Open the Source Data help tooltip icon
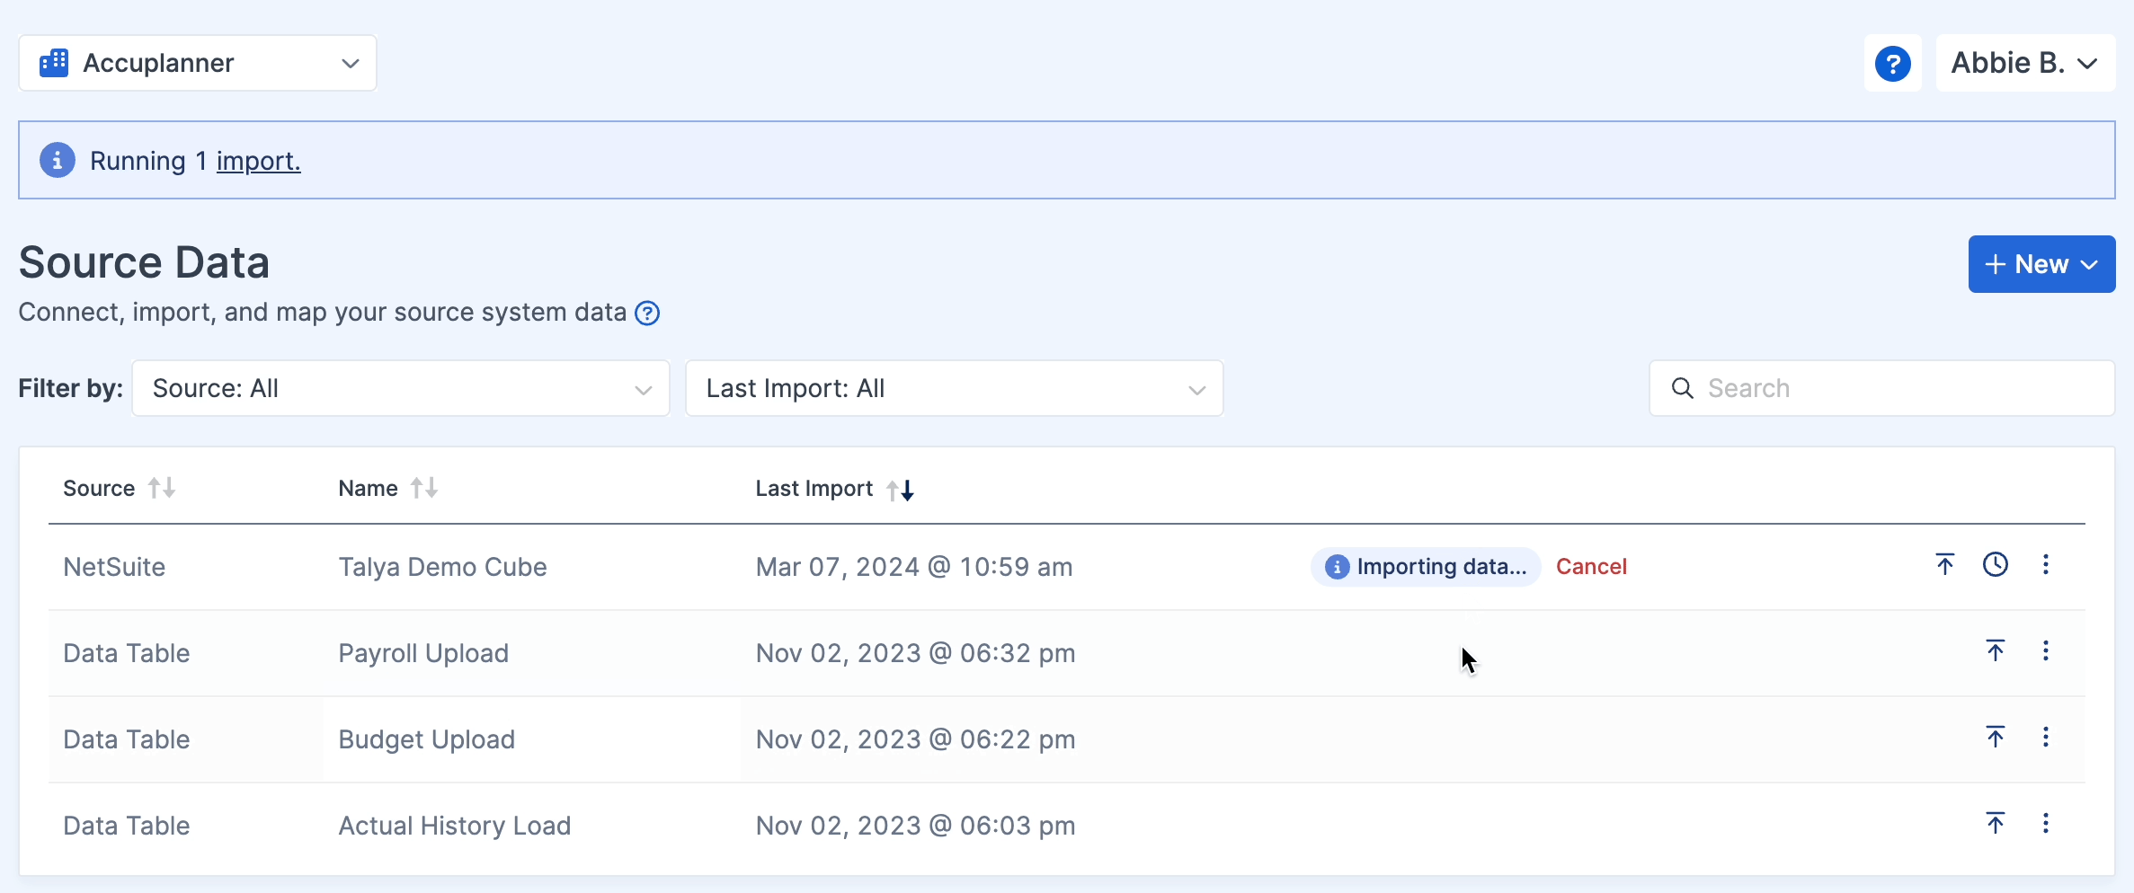Image resolution: width=2134 pixels, height=893 pixels. tap(646, 313)
